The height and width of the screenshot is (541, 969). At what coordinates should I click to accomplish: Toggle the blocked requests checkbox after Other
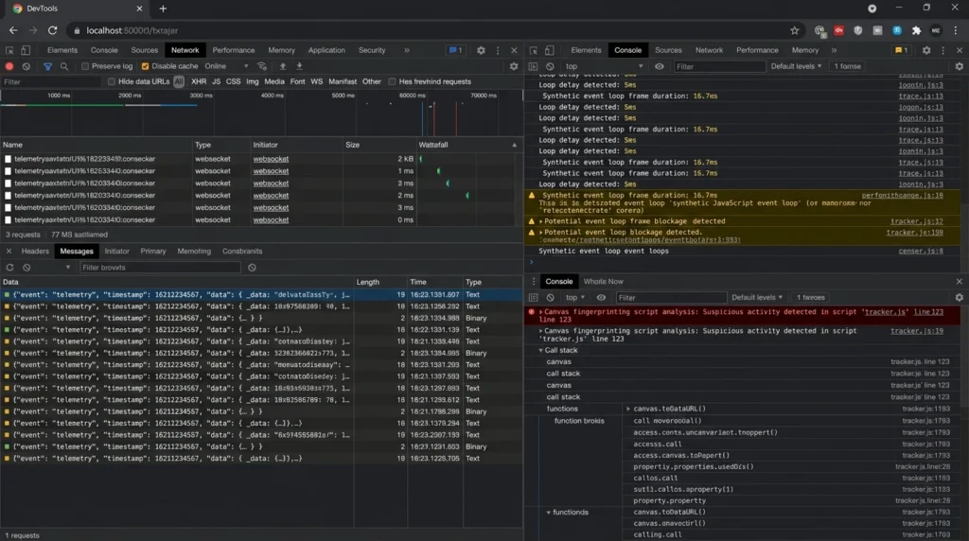coord(392,81)
